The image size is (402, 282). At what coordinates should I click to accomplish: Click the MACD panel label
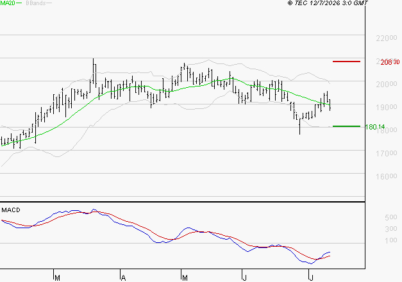pos(11,210)
